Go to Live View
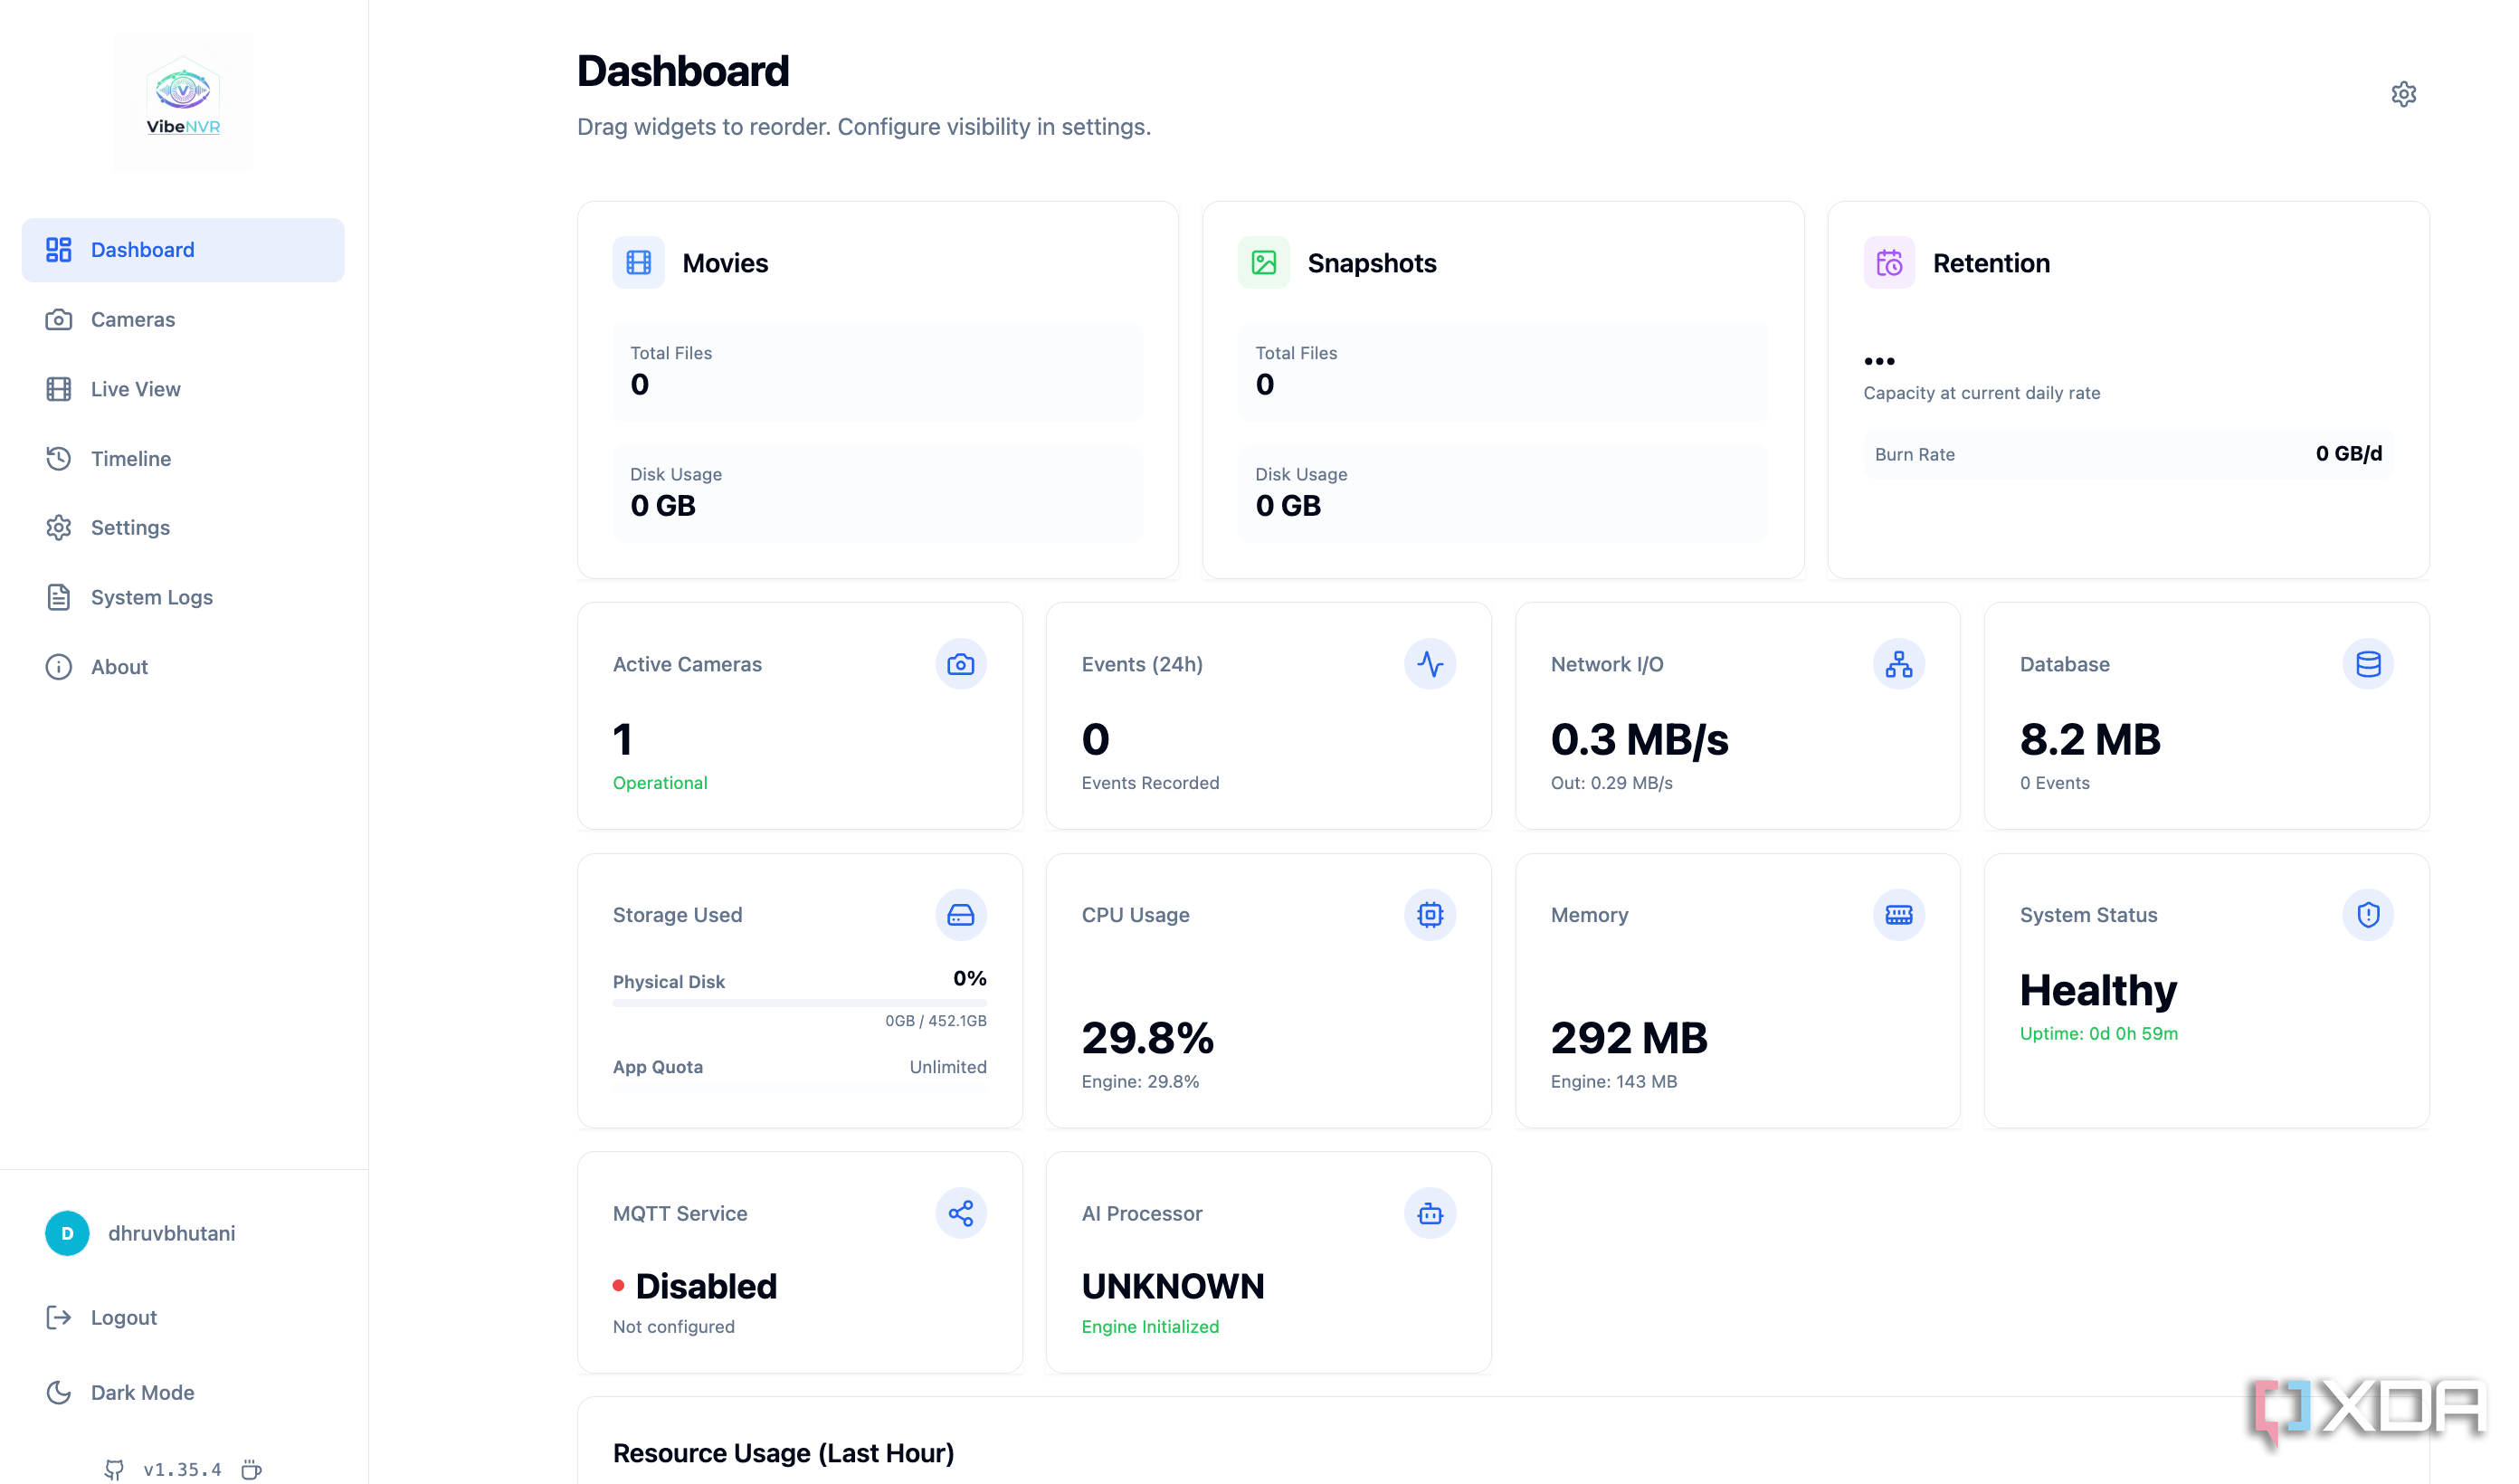The image size is (2519, 1484). [183, 389]
